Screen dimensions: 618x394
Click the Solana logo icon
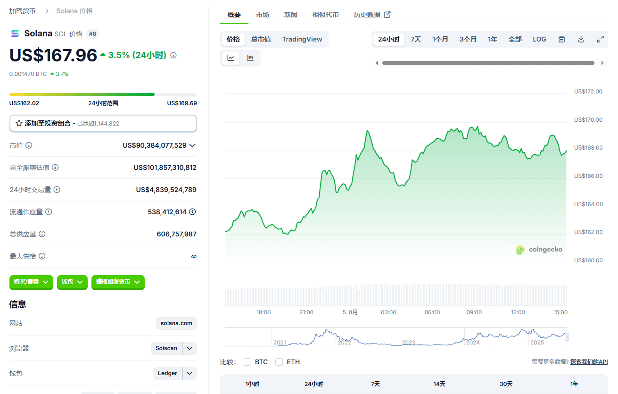click(15, 34)
